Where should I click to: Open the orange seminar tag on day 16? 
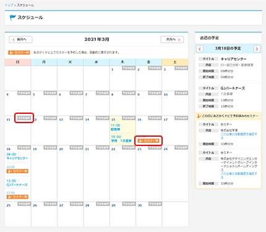tap(148, 140)
